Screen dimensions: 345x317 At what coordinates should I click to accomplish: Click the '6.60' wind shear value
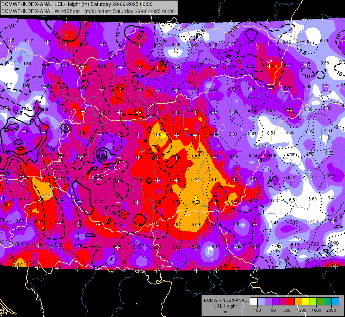click(x=313, y=199)
